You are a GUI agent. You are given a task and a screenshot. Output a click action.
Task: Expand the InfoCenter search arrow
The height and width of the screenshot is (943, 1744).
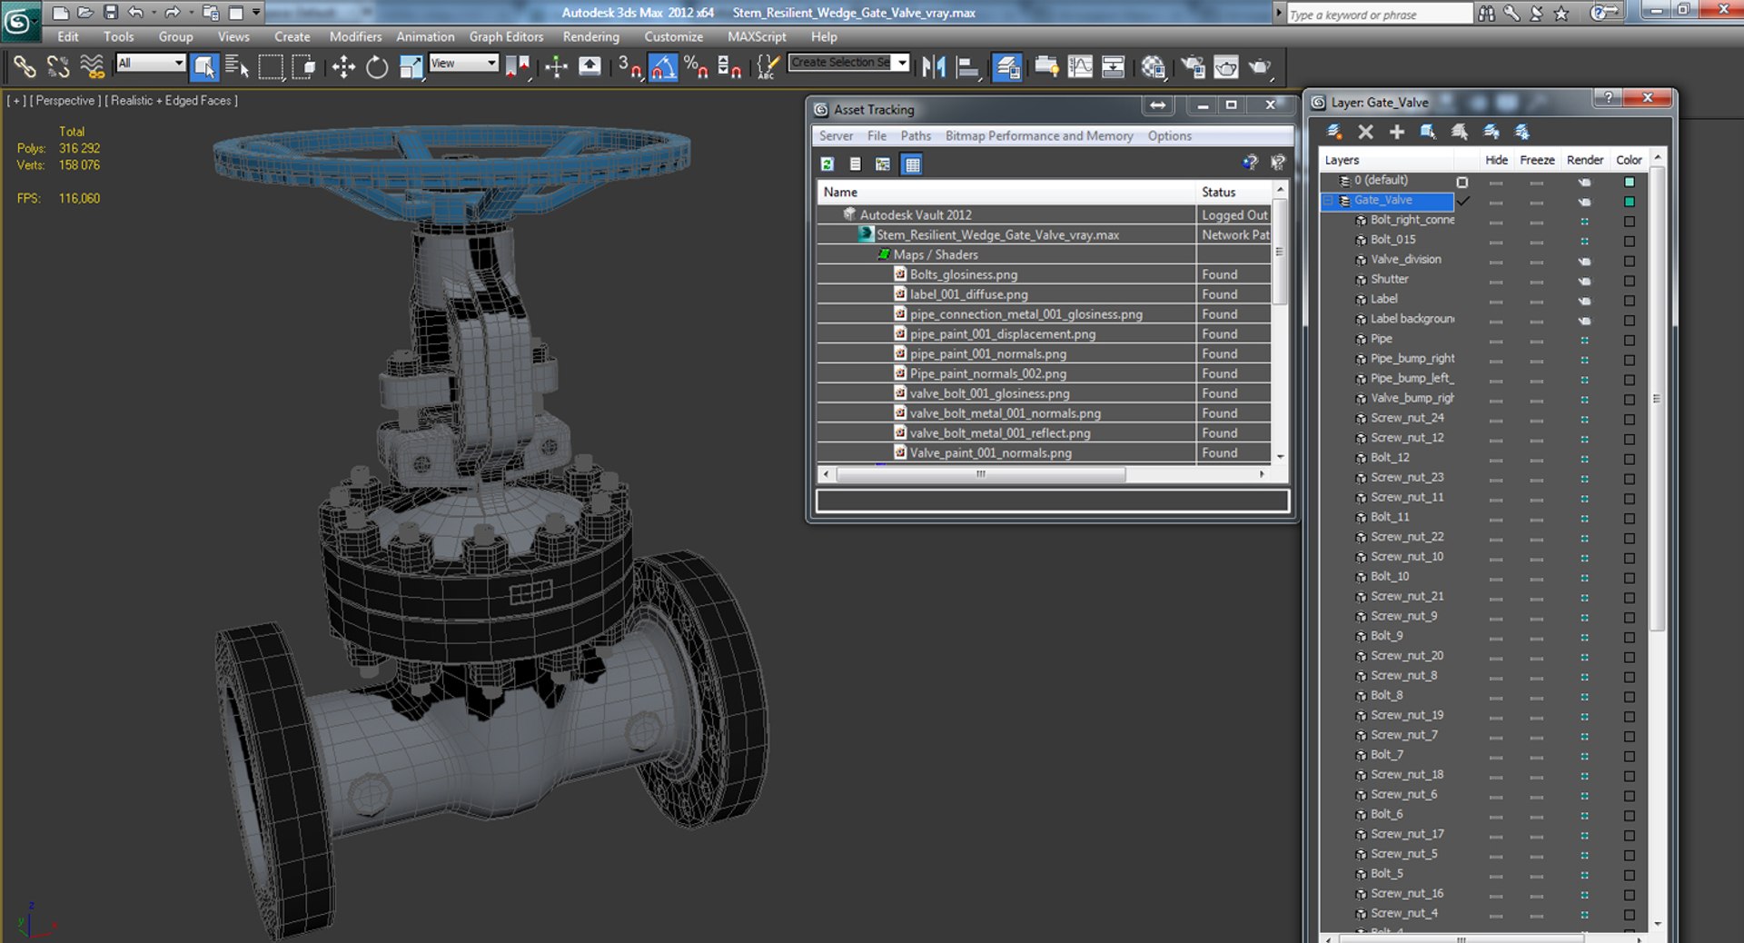1279,14
